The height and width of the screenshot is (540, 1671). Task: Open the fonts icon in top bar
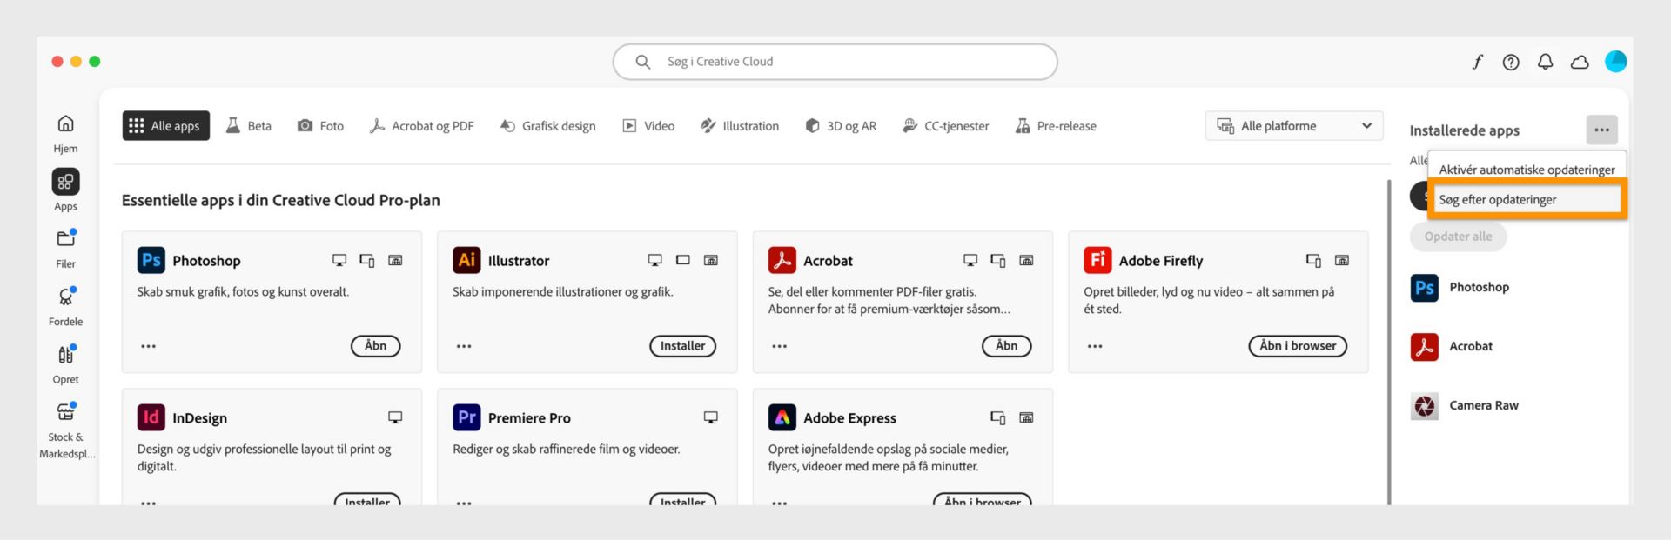(x=1477, y=62)
